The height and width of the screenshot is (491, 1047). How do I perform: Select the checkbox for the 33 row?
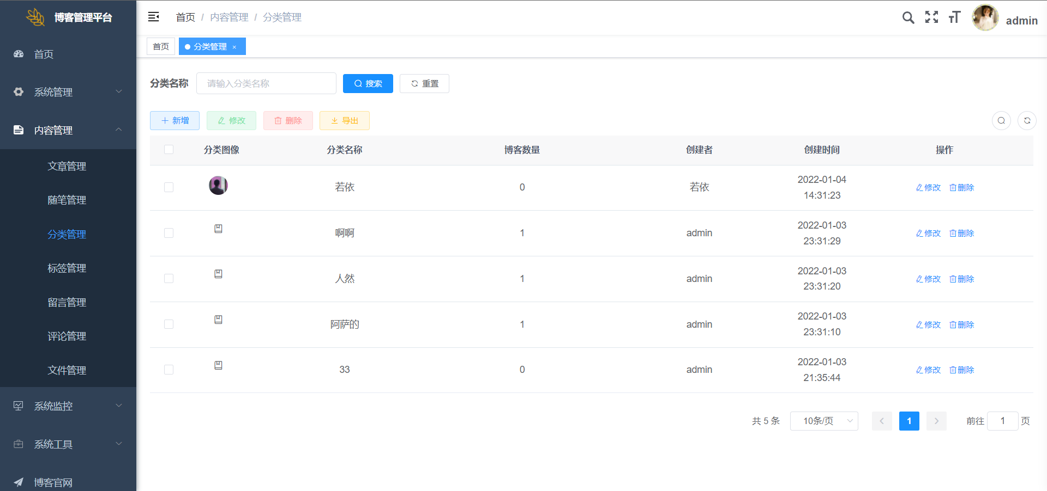pyautogui.click(x=169, y=370)
